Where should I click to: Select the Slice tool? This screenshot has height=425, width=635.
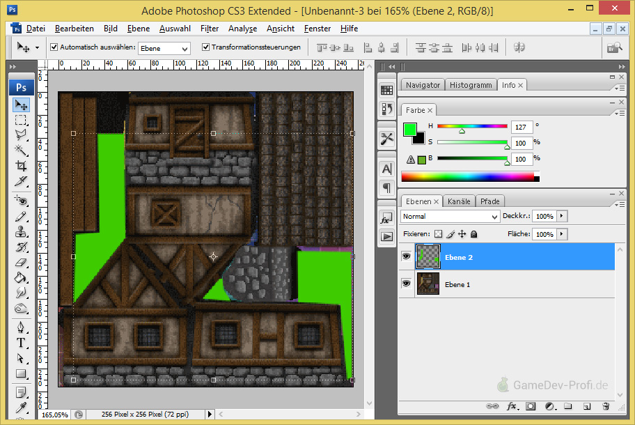pos(21,181)
